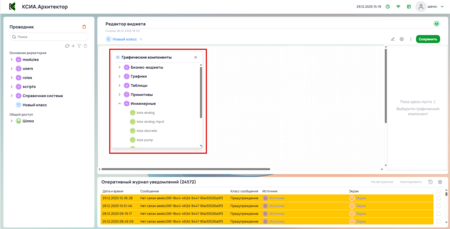Check the box for the second notification row
This screenshot has width=450, height=229.
pos(439,205)
